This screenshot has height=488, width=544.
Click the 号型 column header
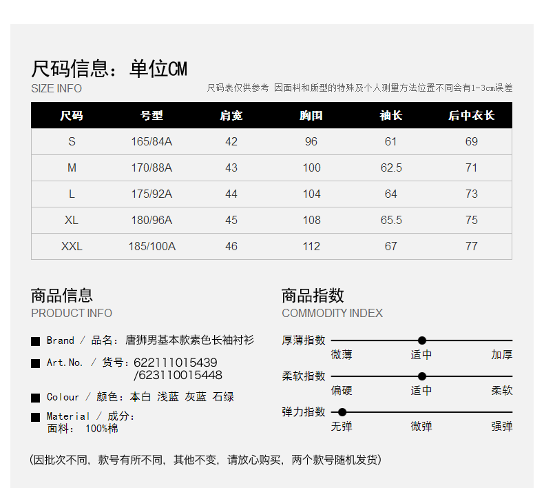151,115
